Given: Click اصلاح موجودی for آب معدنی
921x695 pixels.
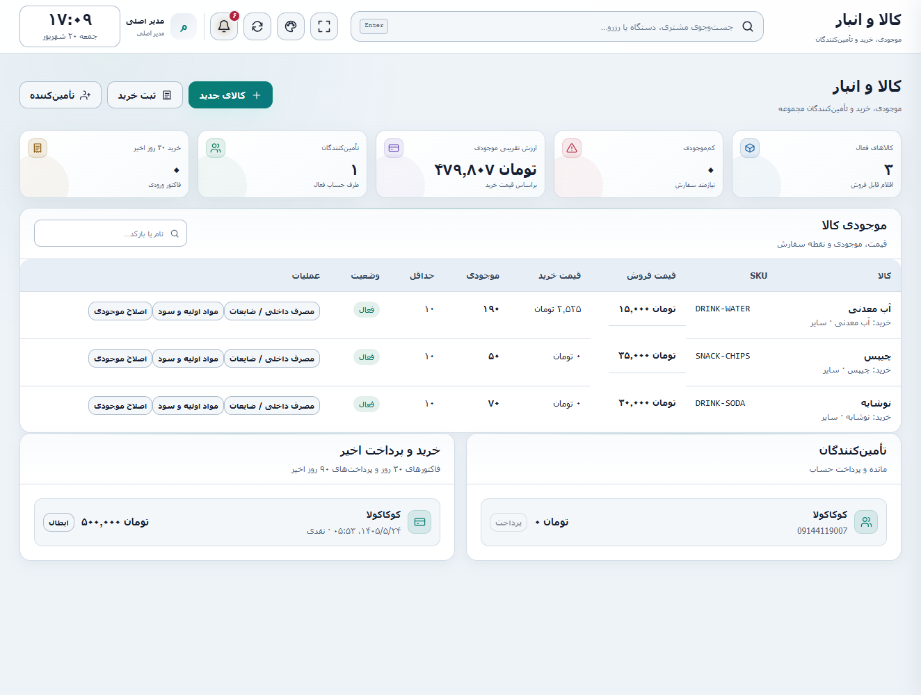Looking at the screenshot, I should click(x=120, y=311).
